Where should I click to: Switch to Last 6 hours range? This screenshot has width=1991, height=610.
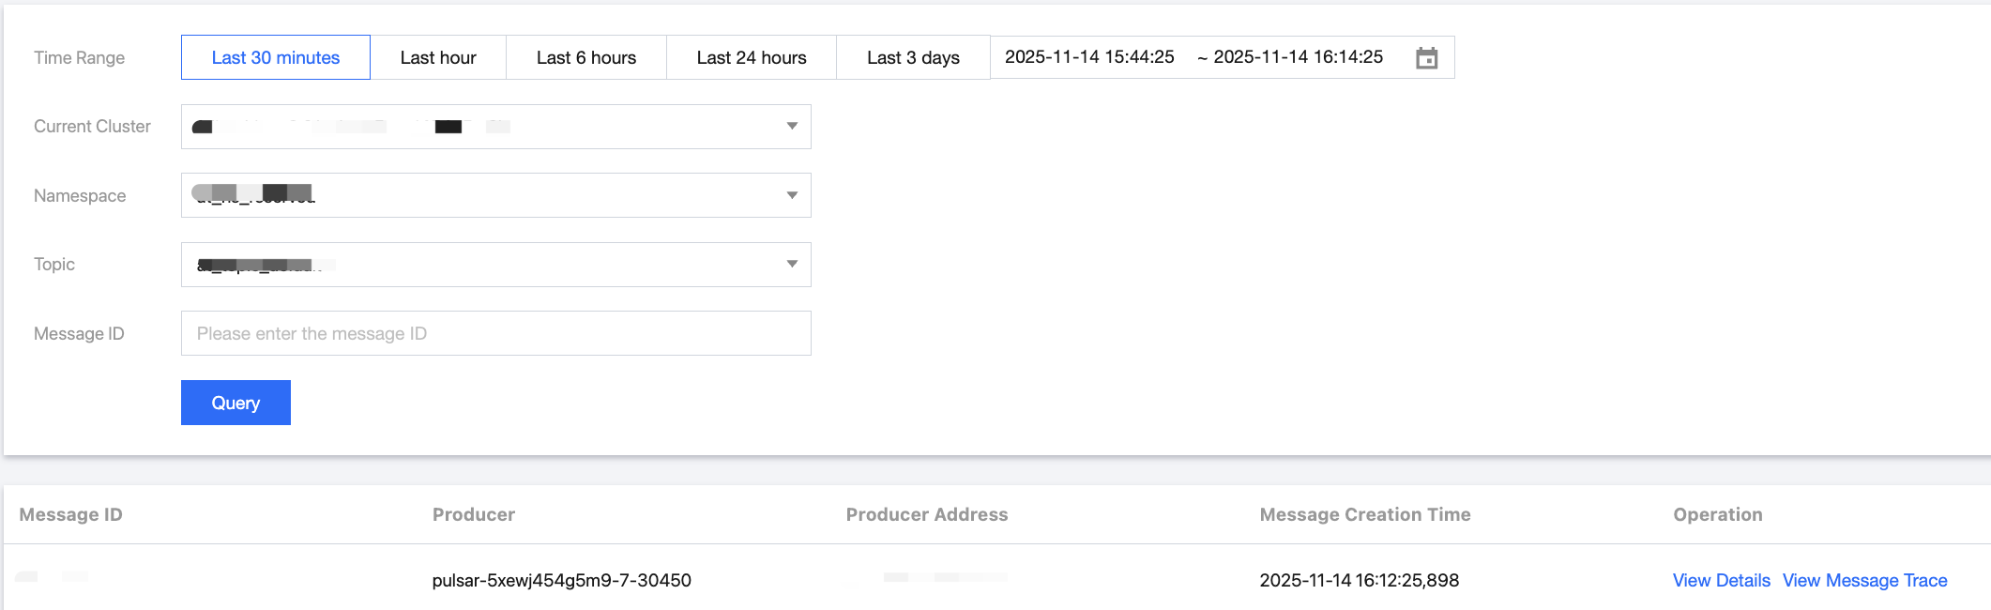(586, 58)
